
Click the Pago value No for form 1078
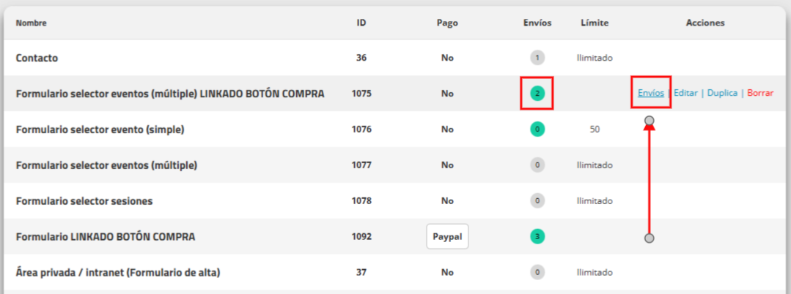pos(447,201)
